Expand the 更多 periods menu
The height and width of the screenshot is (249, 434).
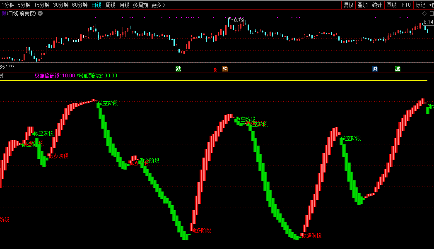[158, 5]
